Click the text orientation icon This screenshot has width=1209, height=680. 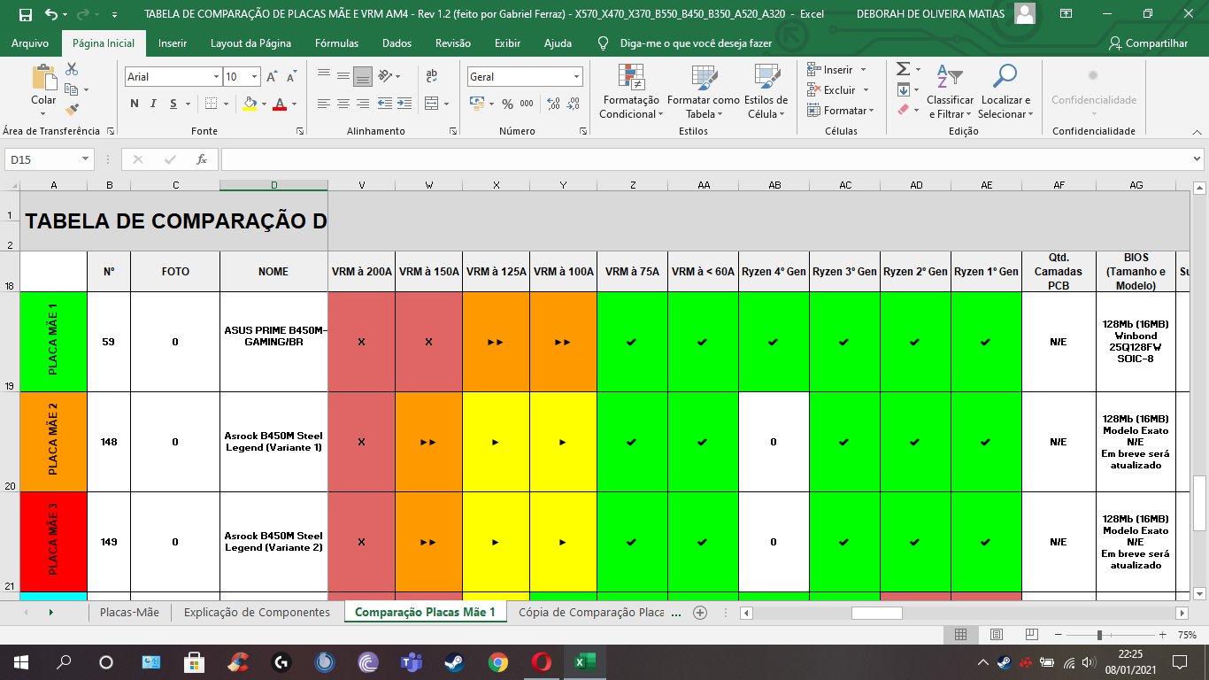tap(385, 76)
